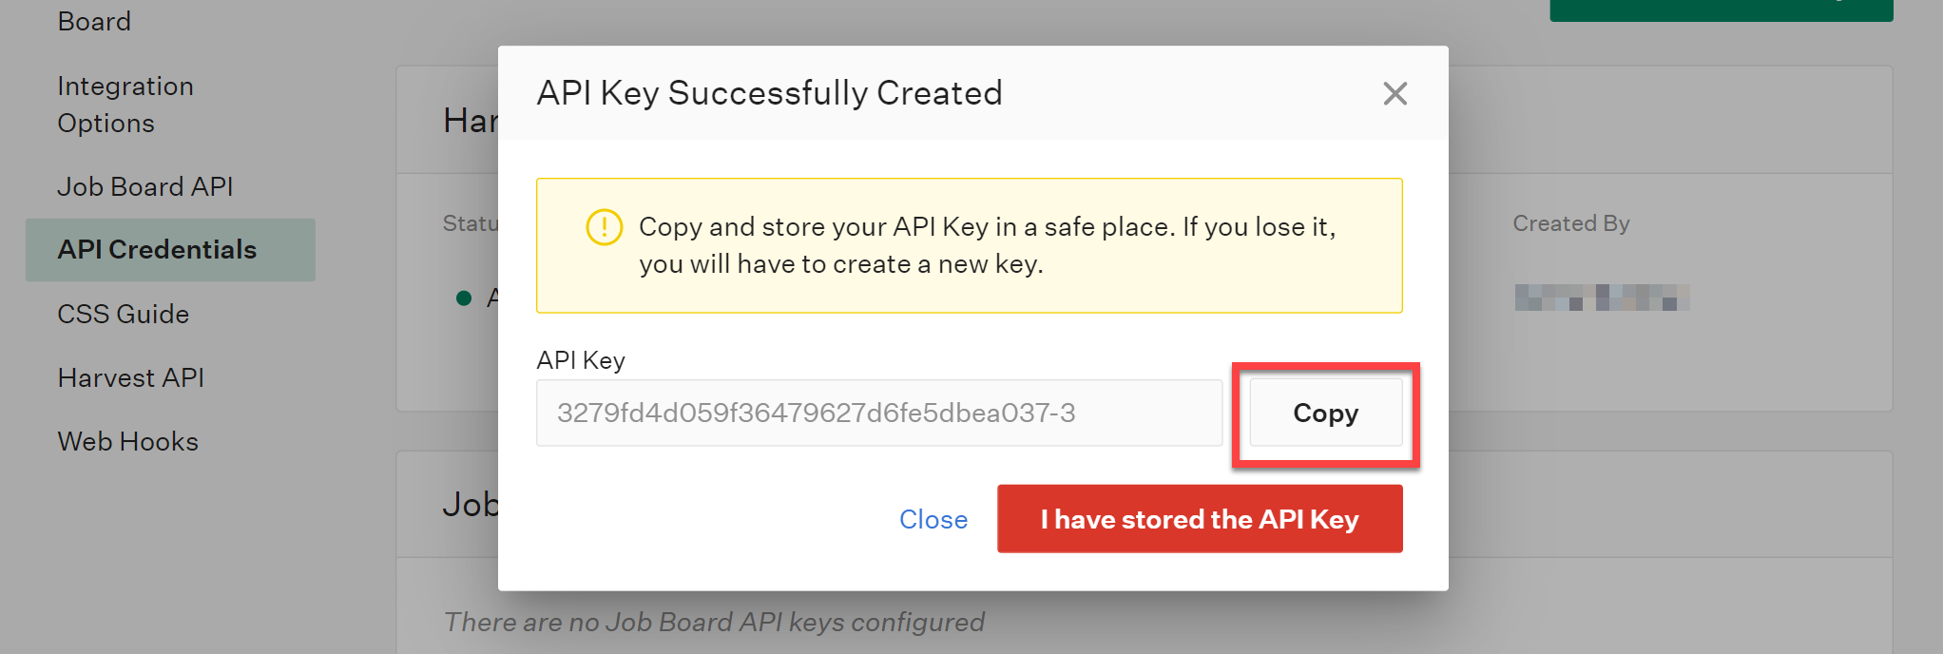The height and width of the screenshot is (654, 1943).
Task: Click the no Job Board API keys message
Action: (714, 622)
